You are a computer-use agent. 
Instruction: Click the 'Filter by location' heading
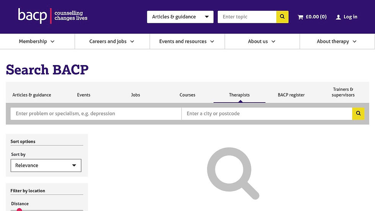(28, 191)
